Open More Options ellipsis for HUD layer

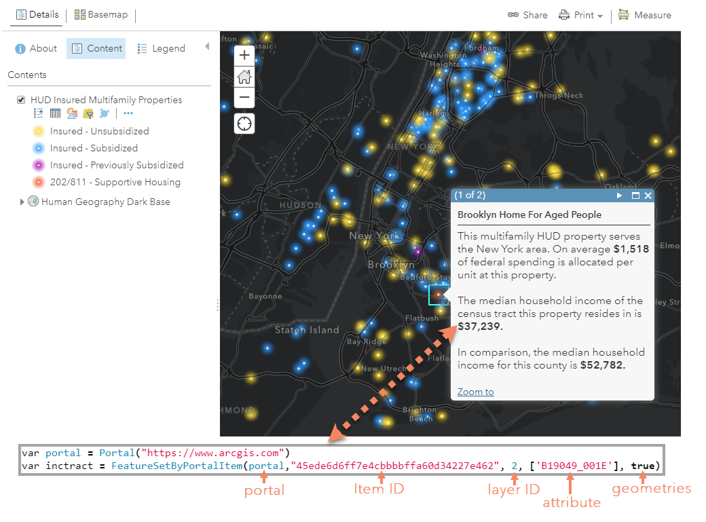(128, 113)
